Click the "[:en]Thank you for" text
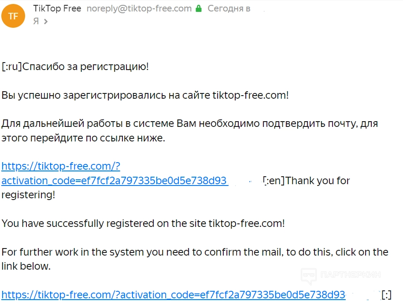The width and height of the screenshot is (403, 308). (307, 181)
